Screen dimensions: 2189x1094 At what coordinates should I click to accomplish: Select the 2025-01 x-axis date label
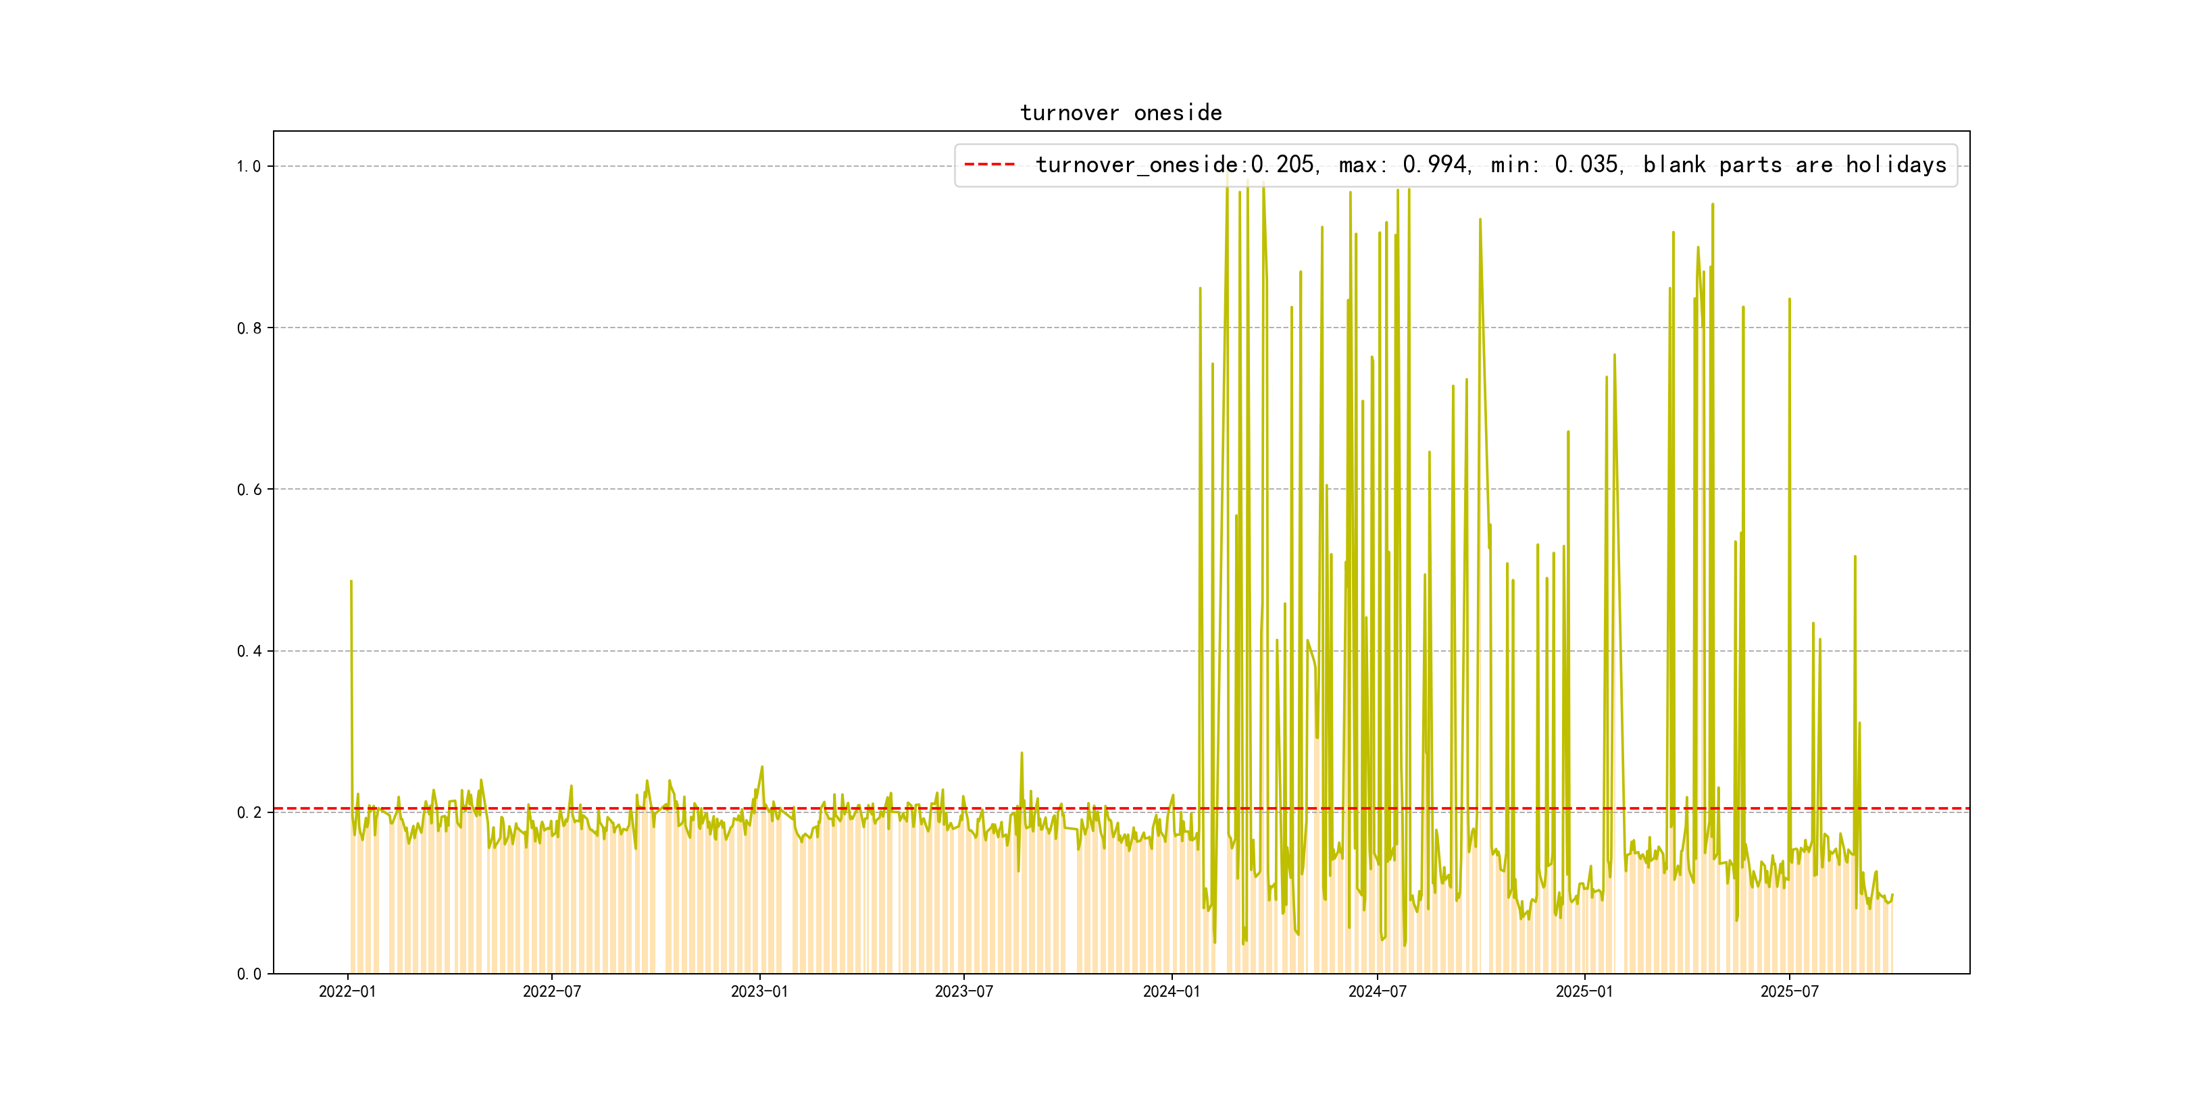(1584, 991)
